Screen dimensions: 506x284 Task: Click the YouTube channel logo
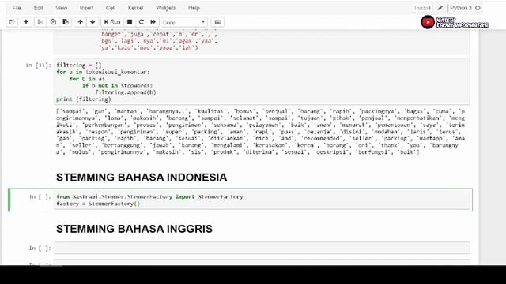pyautogui.click(x=428, y=22)
